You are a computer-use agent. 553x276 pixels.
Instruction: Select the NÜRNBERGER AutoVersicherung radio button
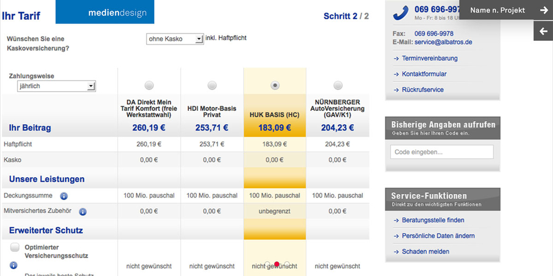(338, 85)
